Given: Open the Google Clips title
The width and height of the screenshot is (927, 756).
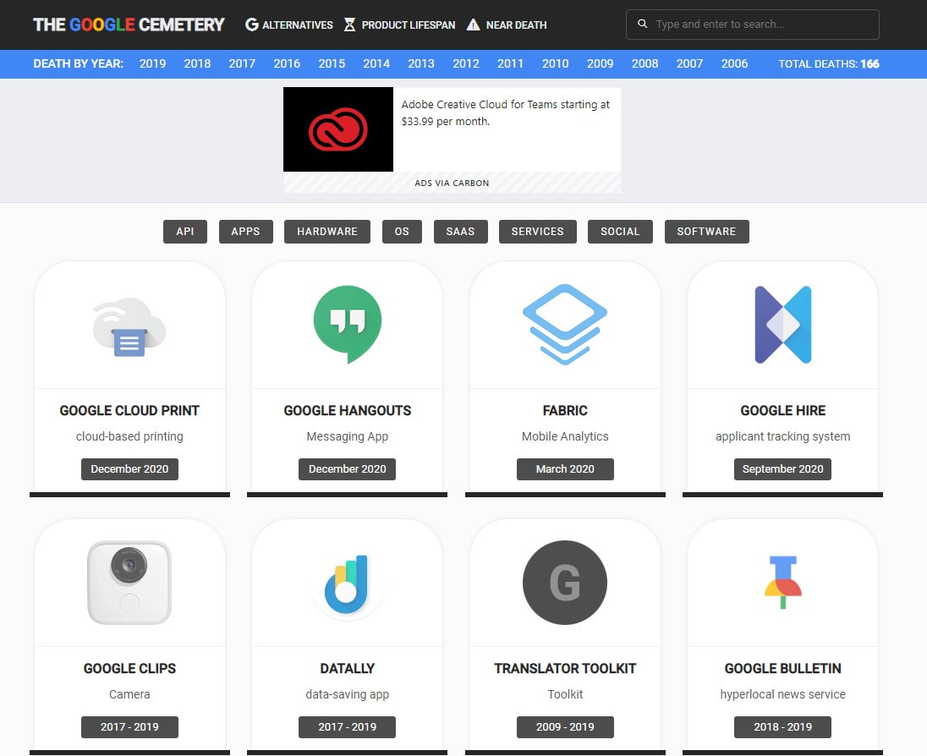Looking at the screenshot, I should (x=129, y=669).
